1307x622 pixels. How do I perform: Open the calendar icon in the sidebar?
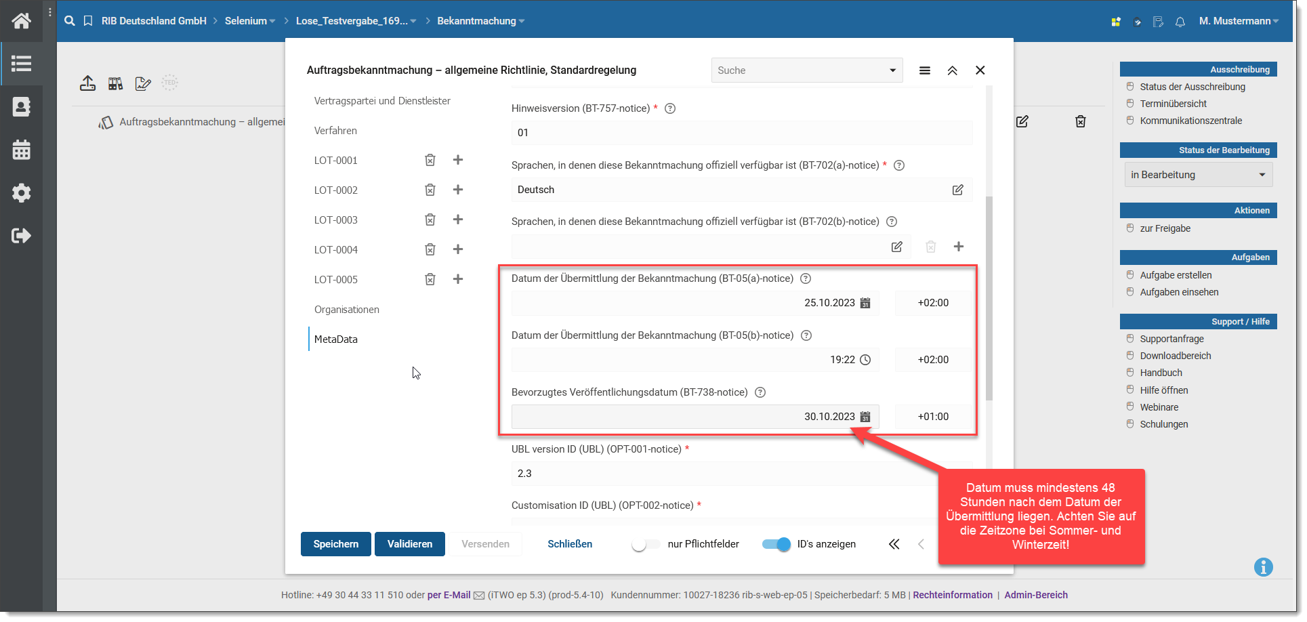21,150
